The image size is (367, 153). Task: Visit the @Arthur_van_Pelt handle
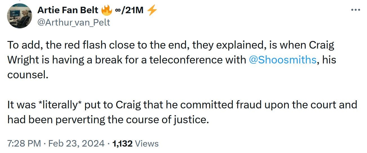[74, 22]
